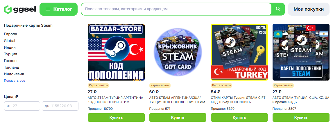Buy the 60 ₽ Аргентина/США item

[178, 117]
